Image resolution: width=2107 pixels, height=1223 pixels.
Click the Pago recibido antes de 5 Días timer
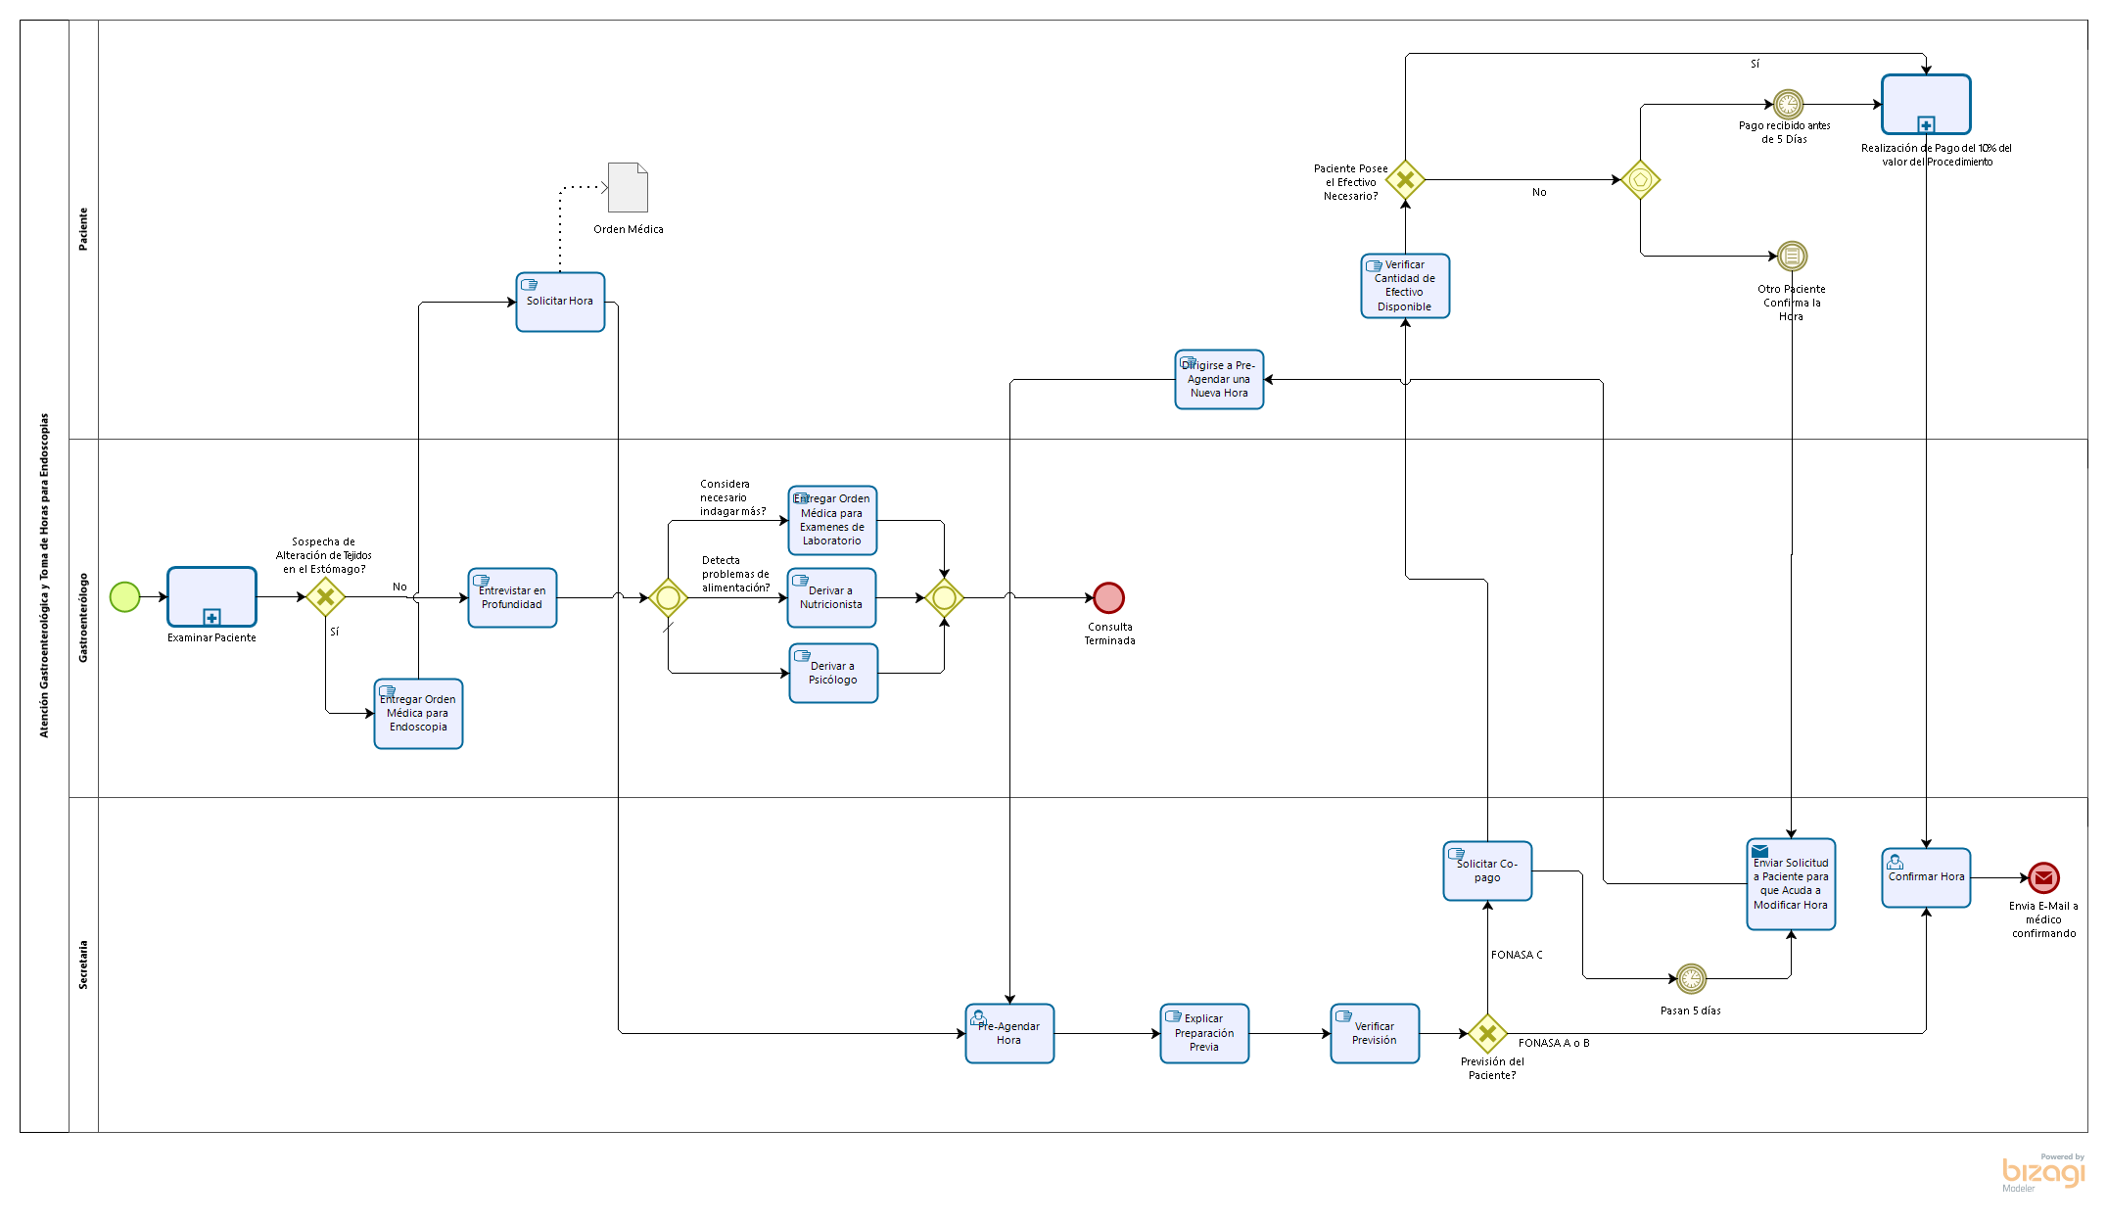[x=1788, y=104]
